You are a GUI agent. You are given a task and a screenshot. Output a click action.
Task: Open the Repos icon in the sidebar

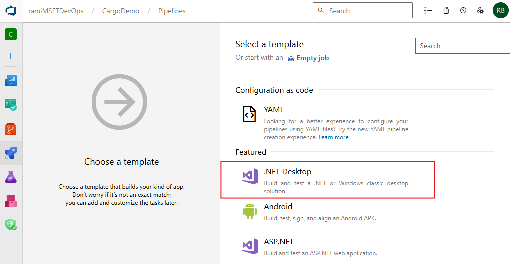click(x=11, y=129)
